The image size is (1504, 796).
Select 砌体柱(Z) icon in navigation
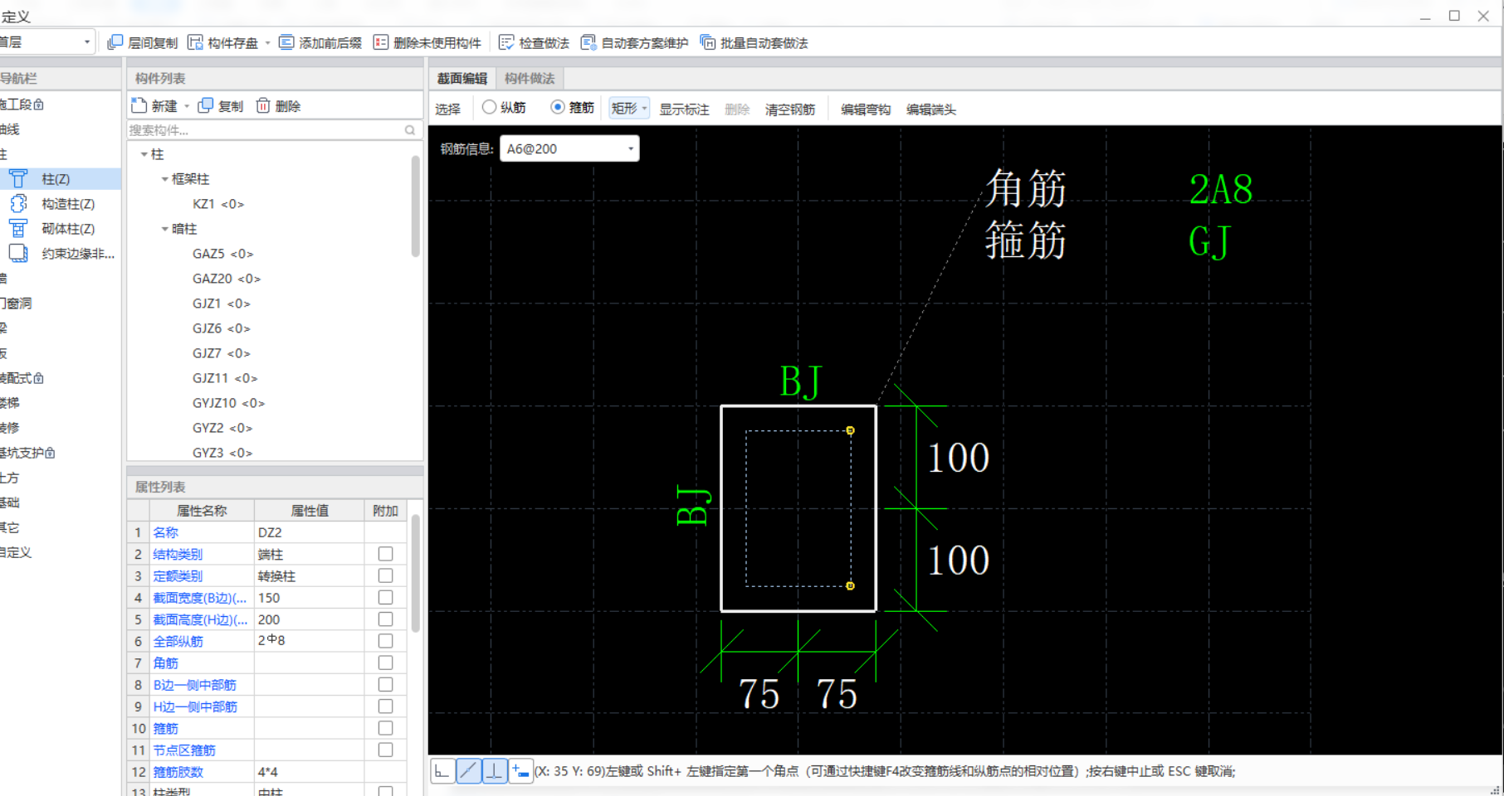coord(18,228)
